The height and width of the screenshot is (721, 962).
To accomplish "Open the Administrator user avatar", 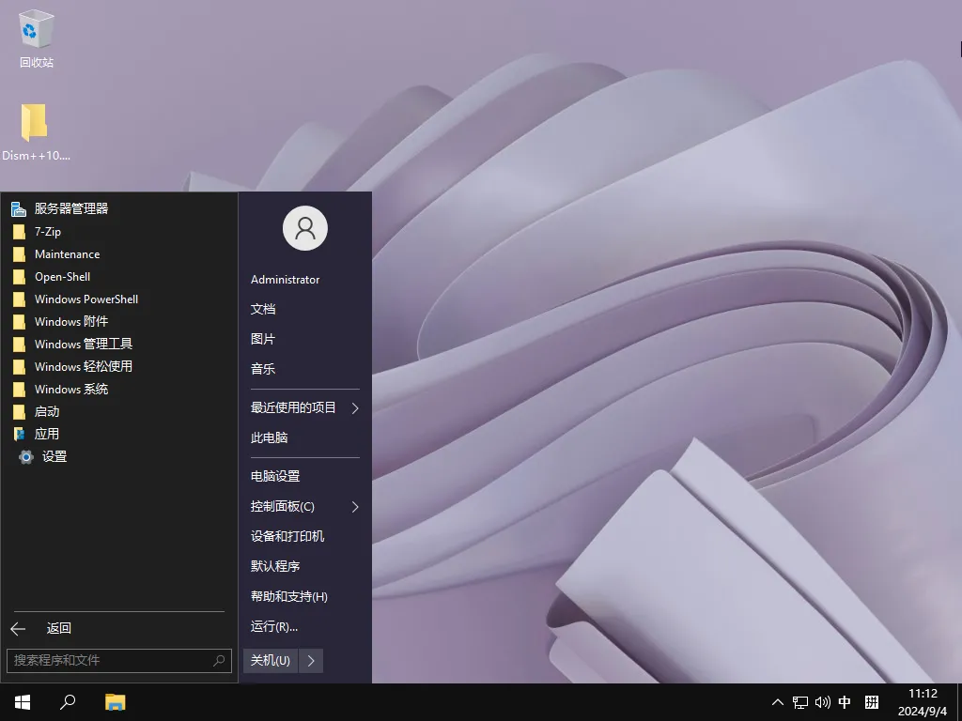I will point(304,227).
